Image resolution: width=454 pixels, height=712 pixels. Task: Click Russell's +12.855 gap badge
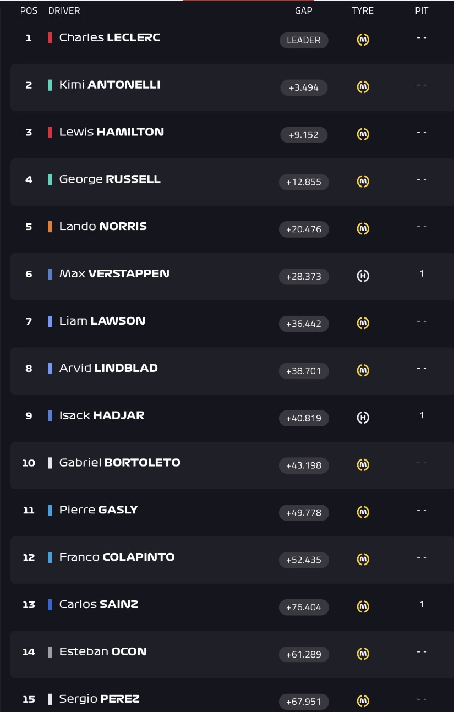point(304,182)
